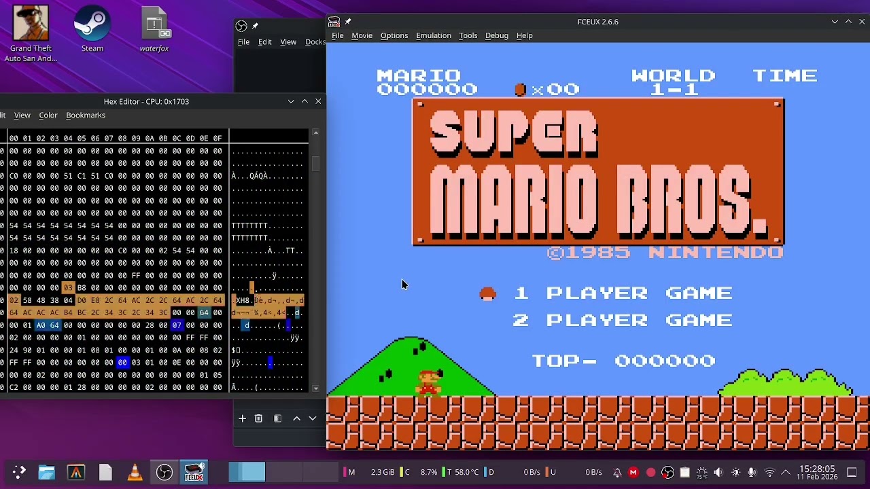Viewport: 870px width, 489px height.
Task: Open the Grand Theft Auto San Andreas shortcut
Action: click(x=31, y=33)
